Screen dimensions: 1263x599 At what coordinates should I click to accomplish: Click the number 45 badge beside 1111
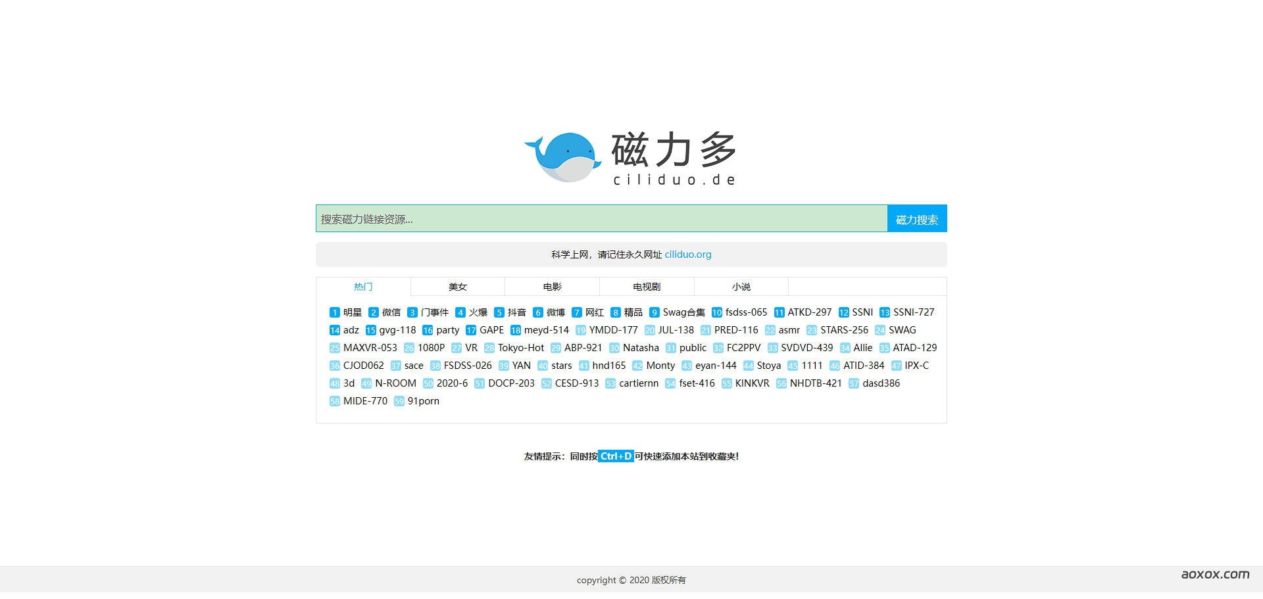(792, 366)
